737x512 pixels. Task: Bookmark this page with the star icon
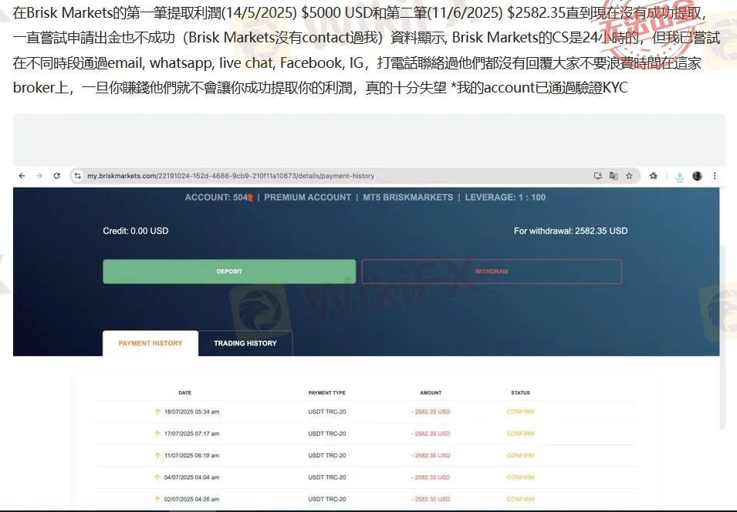629,176
